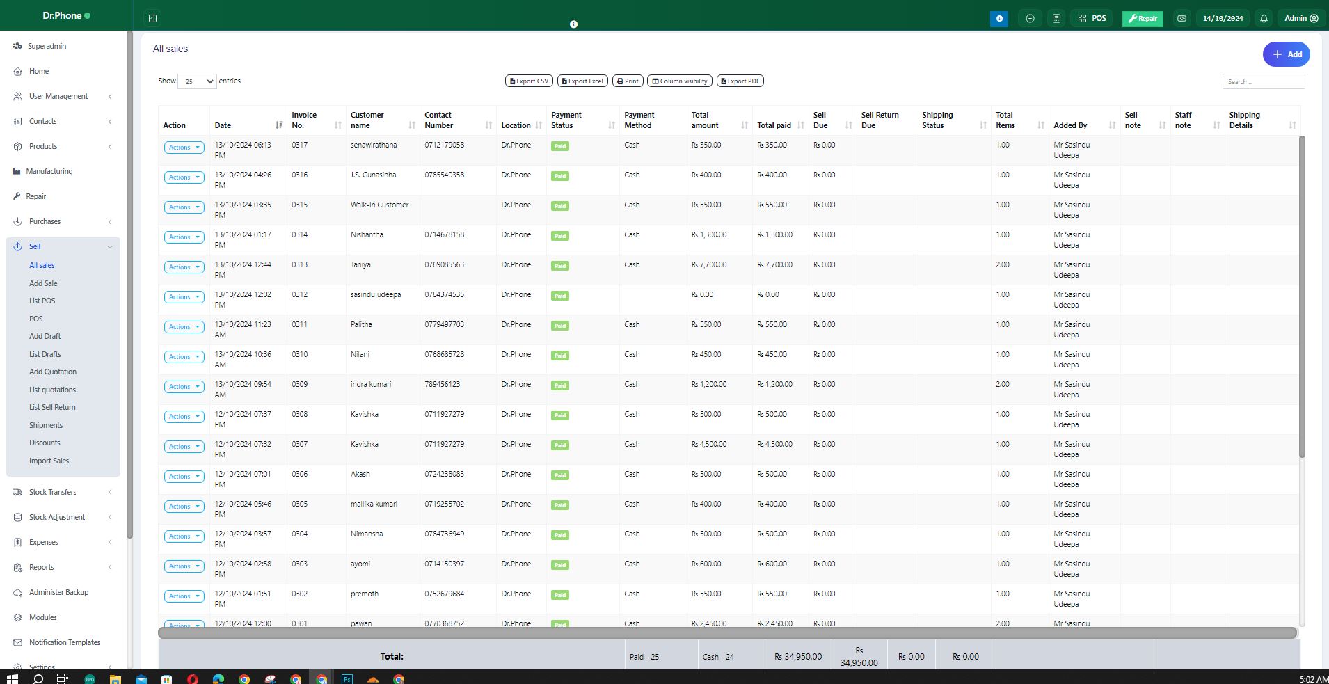The height and width of the screenshot is (684, 1329).
Task: Click the info circle icon at top
Action: (x=573, y=24)
